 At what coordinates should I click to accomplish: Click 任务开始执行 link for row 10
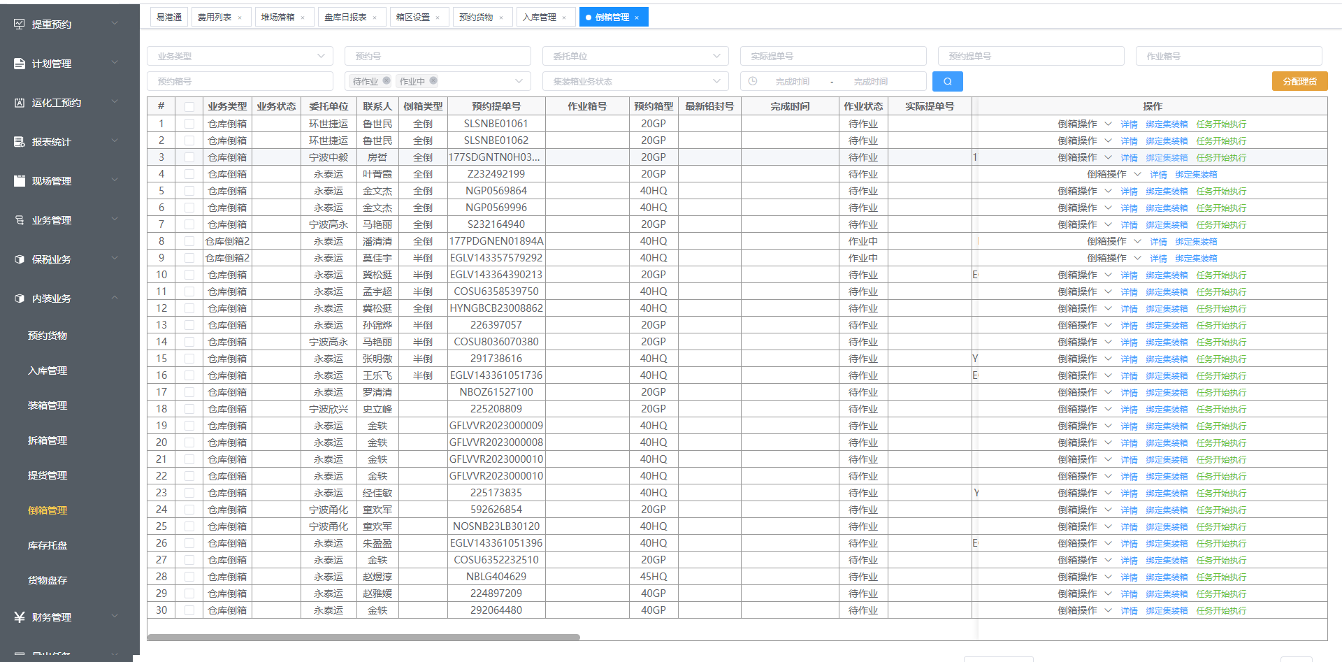coord(1221,275)
